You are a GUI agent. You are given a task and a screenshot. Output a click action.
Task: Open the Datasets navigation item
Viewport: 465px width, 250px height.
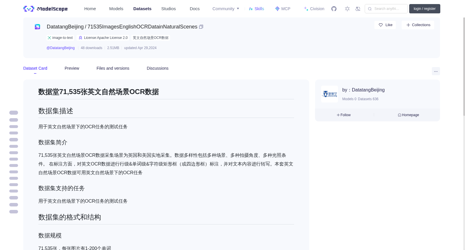142,9
